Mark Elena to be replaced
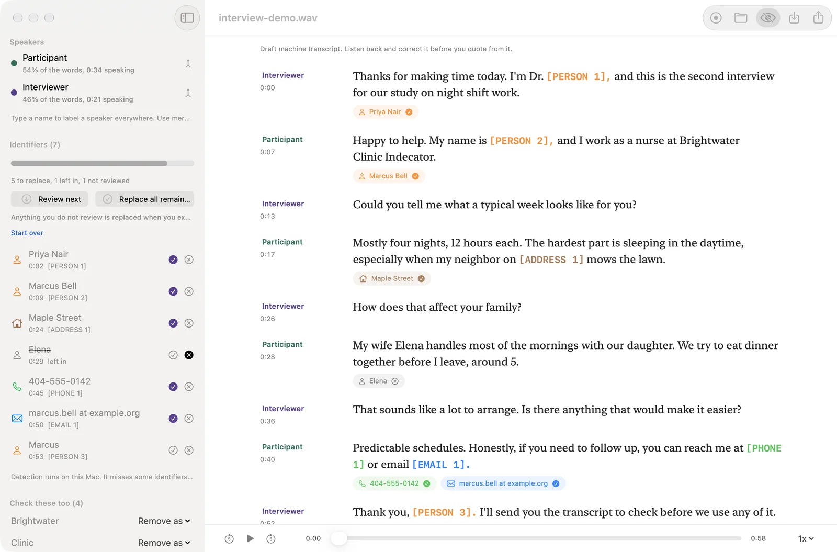The image size is (837, 552). pyautogui.click(x=173, y=355)
